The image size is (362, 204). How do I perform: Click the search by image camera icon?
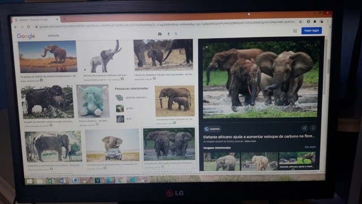click(160, 34)
